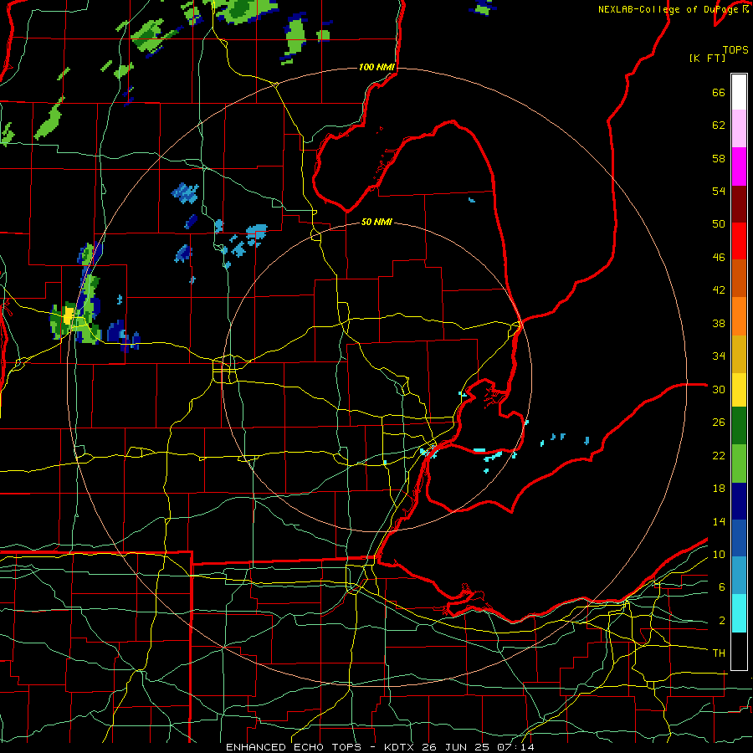Click legend value 50

pos(719,223)
